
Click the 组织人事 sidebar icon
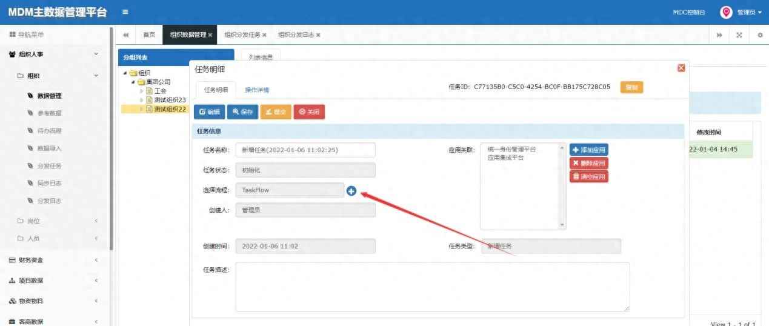tap(12, 55)
